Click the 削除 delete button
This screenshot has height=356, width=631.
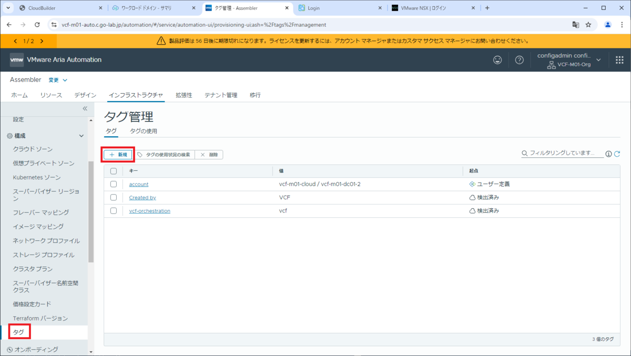pos(209,155)
